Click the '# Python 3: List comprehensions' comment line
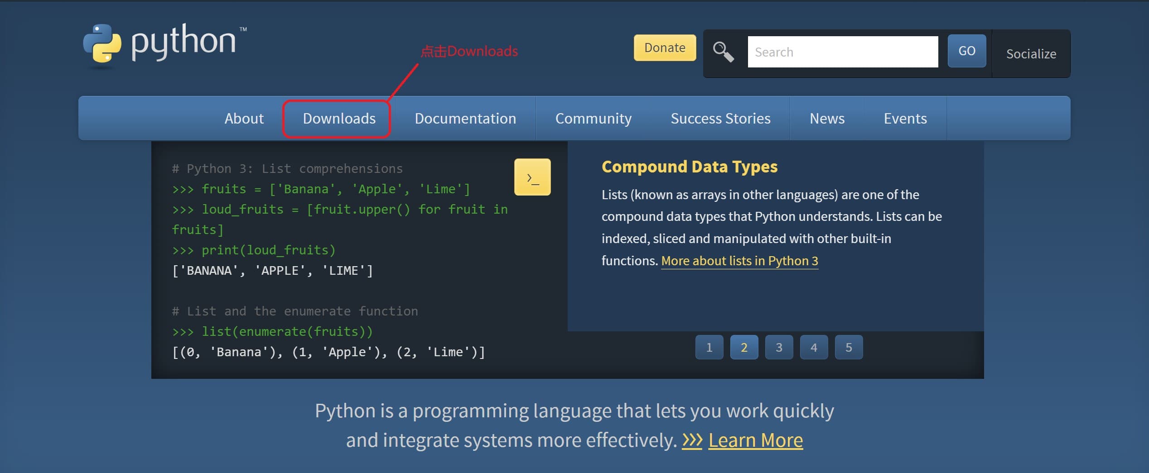Image resolution: width=1149 pixels, height=473 pixels. [287, 168]
